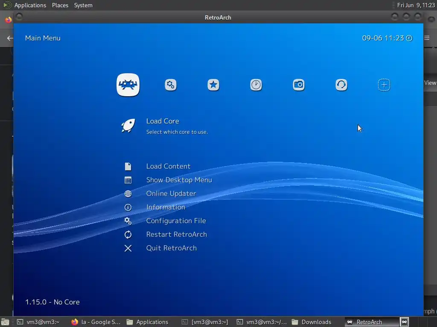Open hamburger menu in the background window

(427, 38)
